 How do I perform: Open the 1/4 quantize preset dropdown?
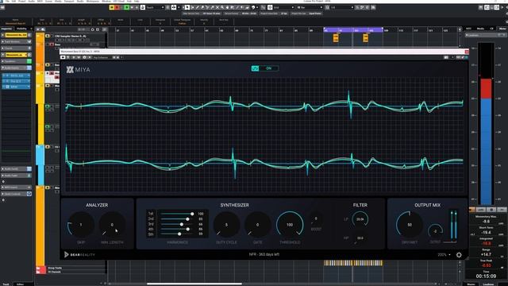pos(342,7)
